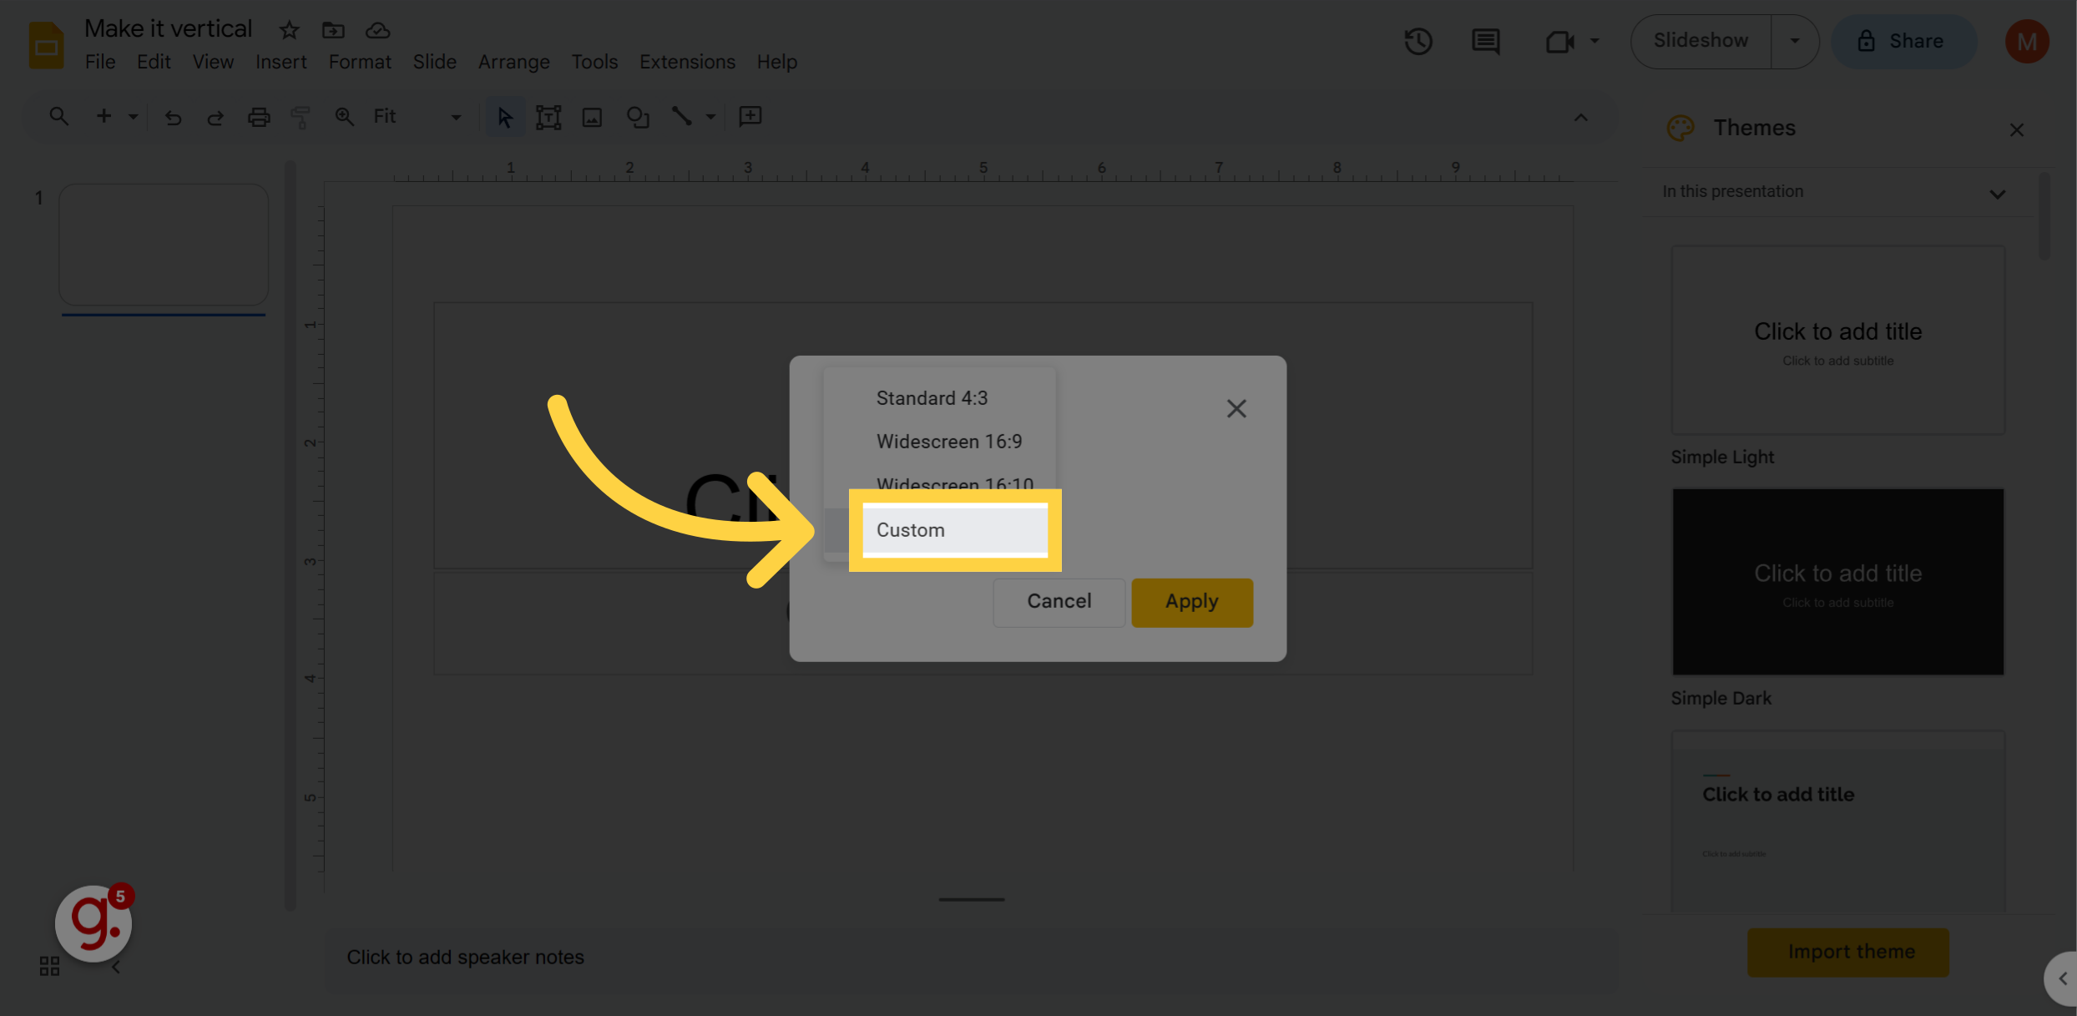Select the Shape tool
The height and width of the screenshot is (1016, 2077).
(x=638, y=117)
